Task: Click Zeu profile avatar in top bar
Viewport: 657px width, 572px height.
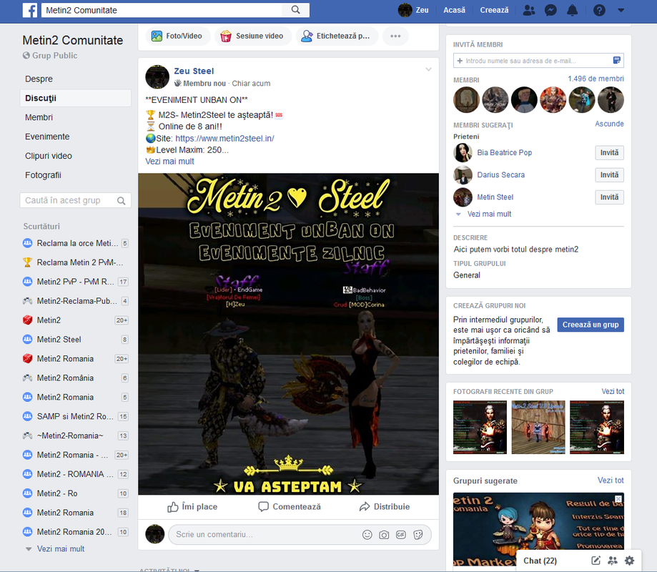Action: point(405,10)
